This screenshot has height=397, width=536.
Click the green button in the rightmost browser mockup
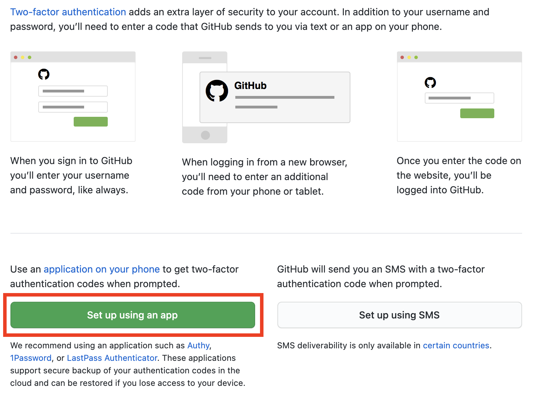click(x=477, y=113)
